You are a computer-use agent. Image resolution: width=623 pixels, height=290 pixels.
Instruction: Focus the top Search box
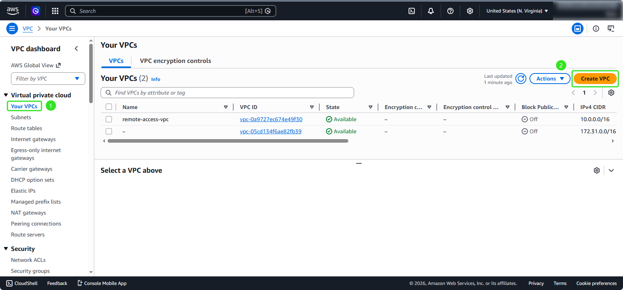pos(171,11)
